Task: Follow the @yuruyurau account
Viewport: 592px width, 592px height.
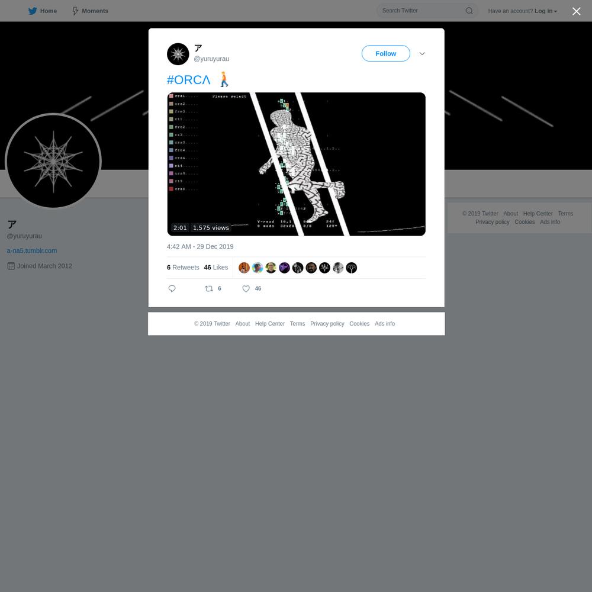Action: 385,54
